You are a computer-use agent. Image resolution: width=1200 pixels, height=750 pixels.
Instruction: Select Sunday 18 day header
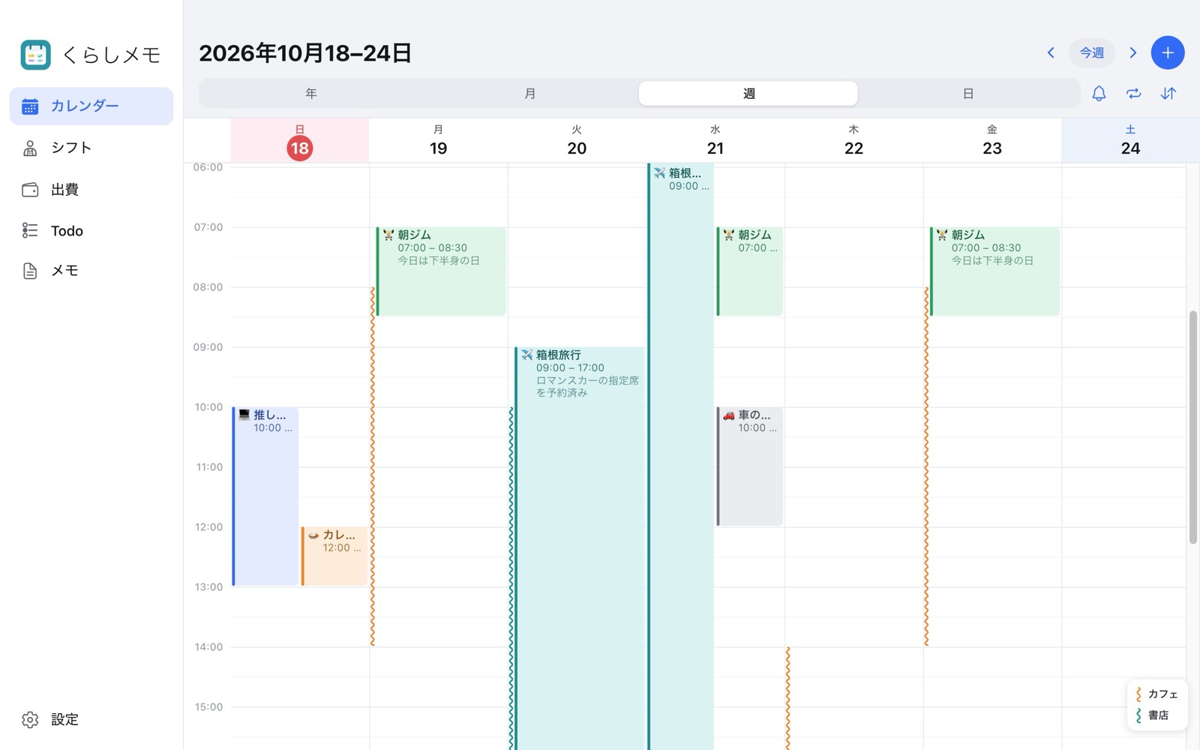click(x=300, y=141)
